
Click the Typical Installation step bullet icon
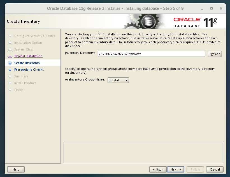(x=10, y=56)
